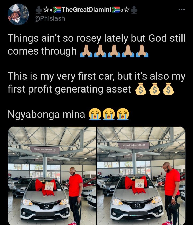Click the Toyota logo in the right photo

tap(137, 205)
